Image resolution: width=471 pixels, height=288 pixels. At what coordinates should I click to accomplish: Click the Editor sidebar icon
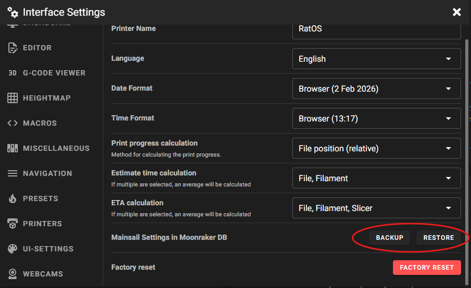point(13,48)
